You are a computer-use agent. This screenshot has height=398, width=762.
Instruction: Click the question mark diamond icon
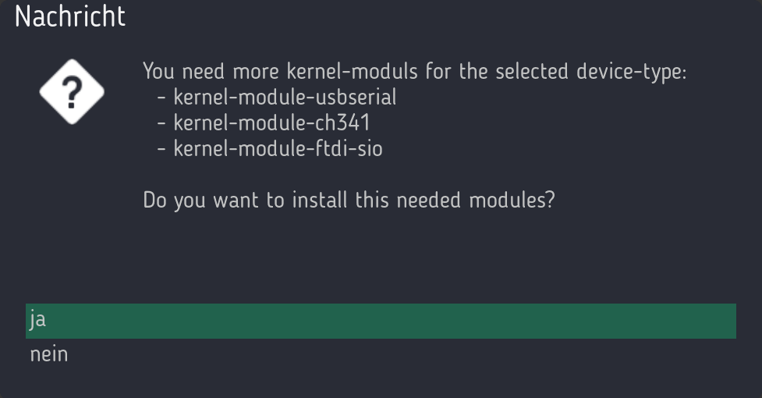(x=72, y=92)
